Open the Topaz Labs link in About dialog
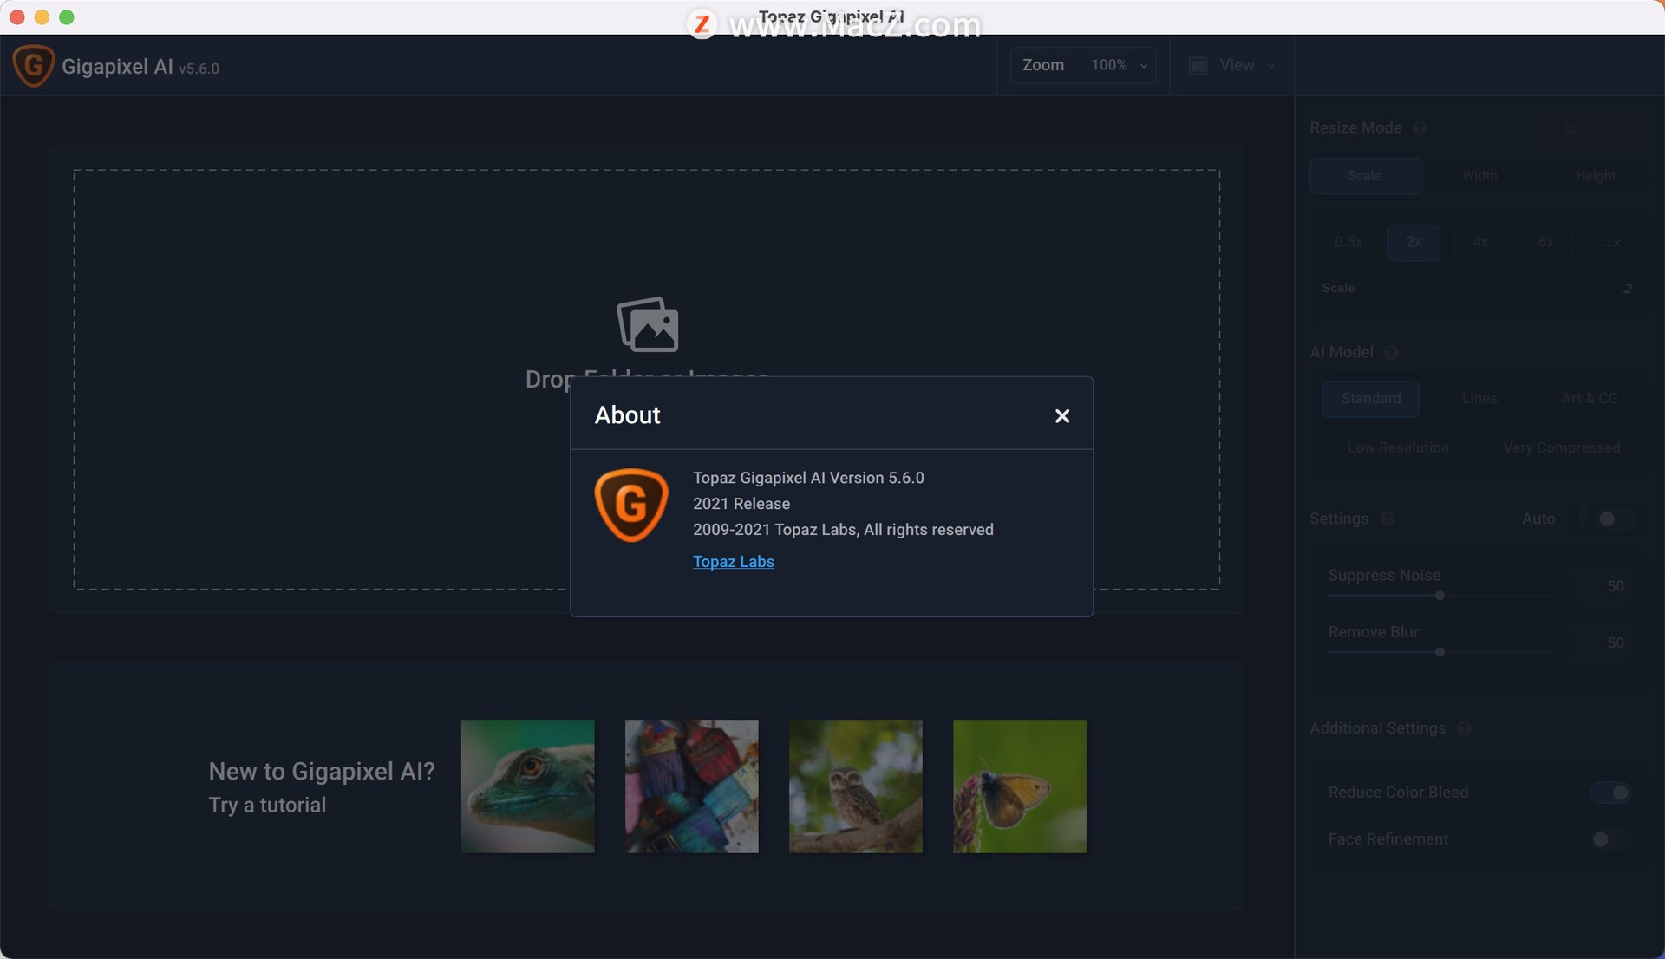Screen dimensions: 1665x959 [x=733, y=561]
